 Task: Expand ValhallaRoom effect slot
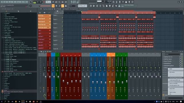[x=163, y=64]
